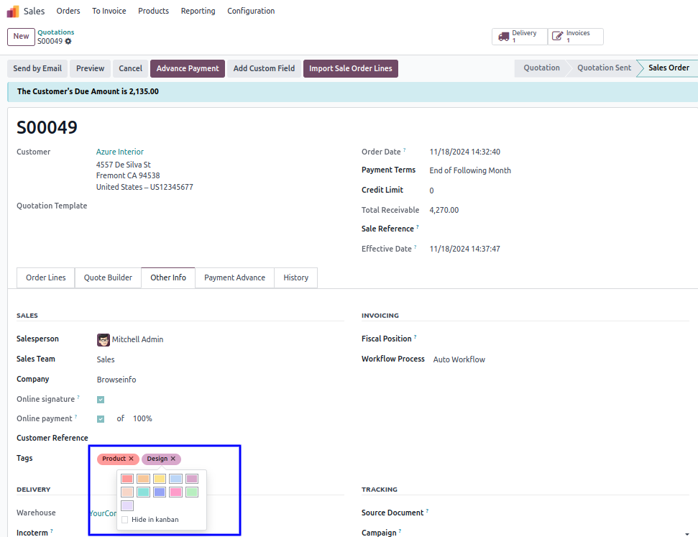Screen dimensions: 698x537
Task: Open the Azure Interior customer link
Action: (120, 152)
